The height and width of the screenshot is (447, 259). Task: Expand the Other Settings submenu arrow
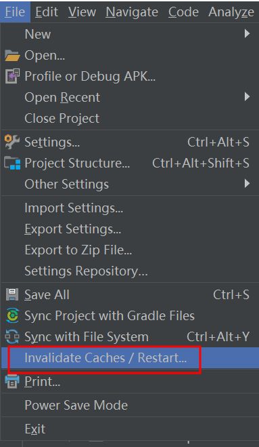coord(247,184)
